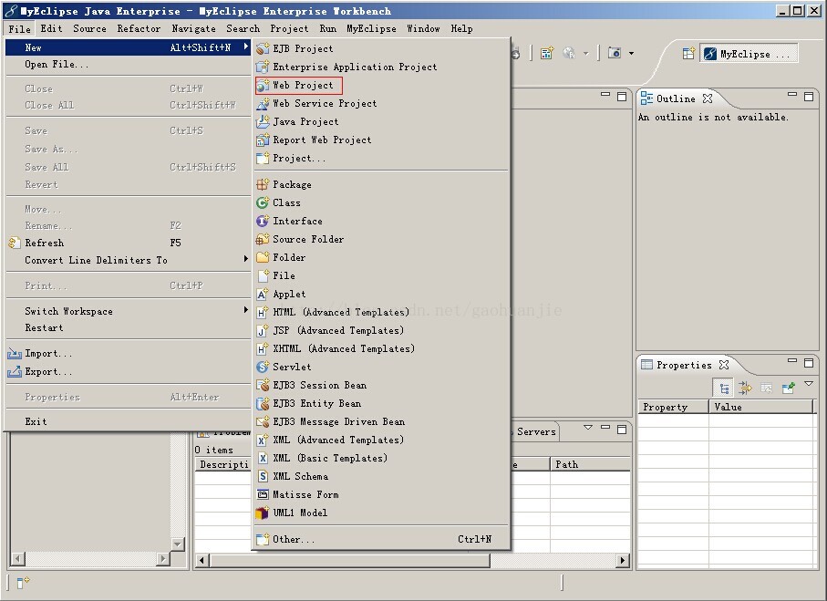Toggle Show Categories in Properties view
Screen dimensions: 827x601
point(724,389)
